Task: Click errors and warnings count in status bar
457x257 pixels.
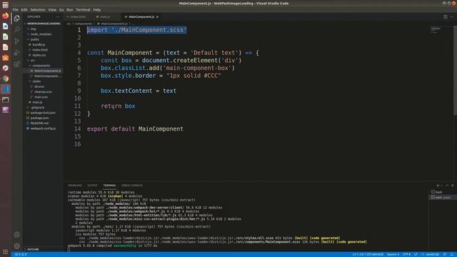Action: 21,254
